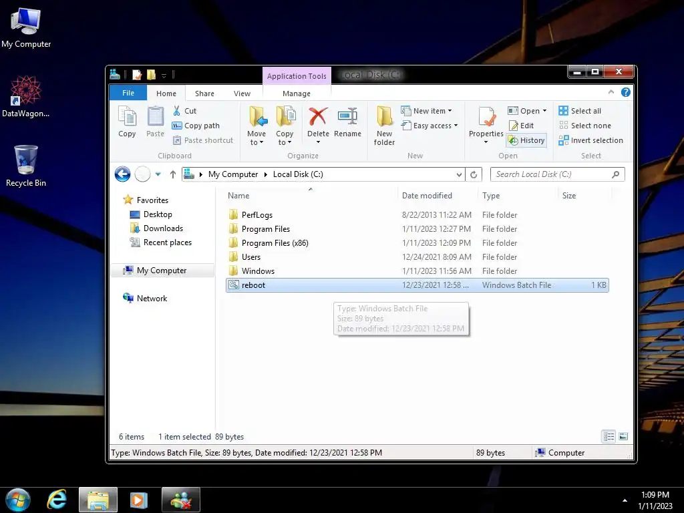Viewport: 684px width, 513px height.
Task: Open the media player taskbar icon
Action: (139, 500)
